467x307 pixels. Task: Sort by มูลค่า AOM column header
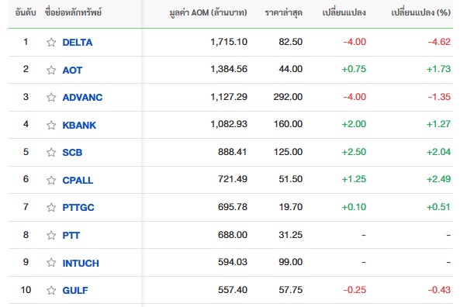208,13
